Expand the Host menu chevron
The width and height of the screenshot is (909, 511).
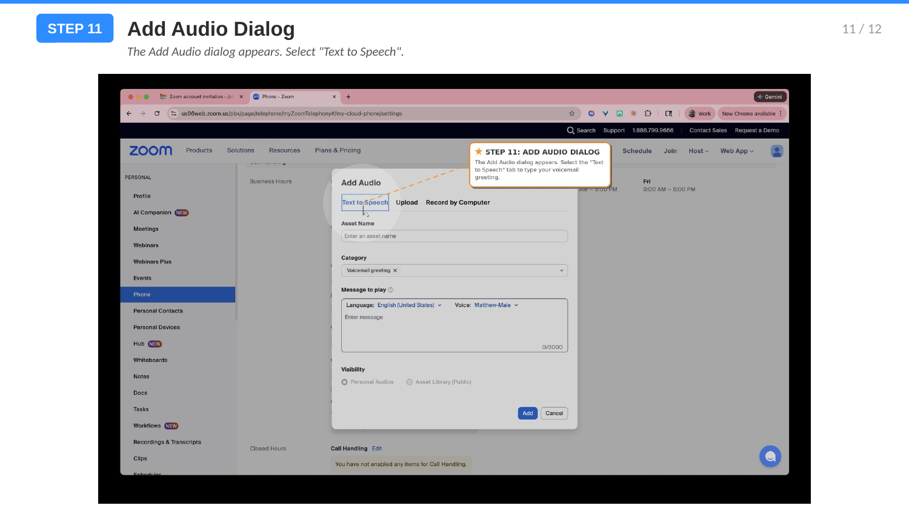click(x=707, y=151)
